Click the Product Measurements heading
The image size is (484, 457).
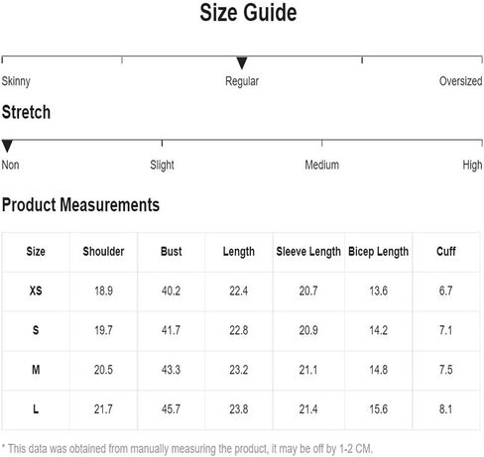coord(80,204)
